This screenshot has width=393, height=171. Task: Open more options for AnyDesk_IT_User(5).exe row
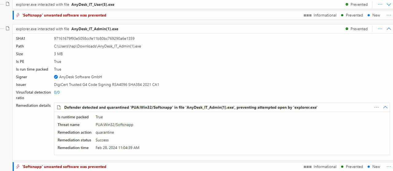pos(380,5)
